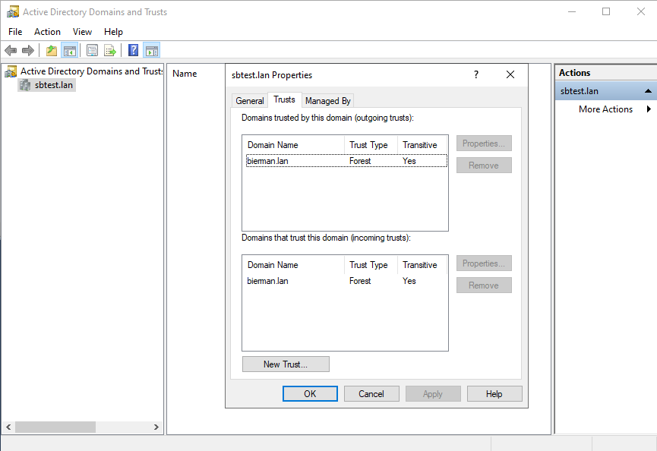The width and height of the screenshot is (657, 451).
Task: Maximize the main window
Action: click(606, 11)
